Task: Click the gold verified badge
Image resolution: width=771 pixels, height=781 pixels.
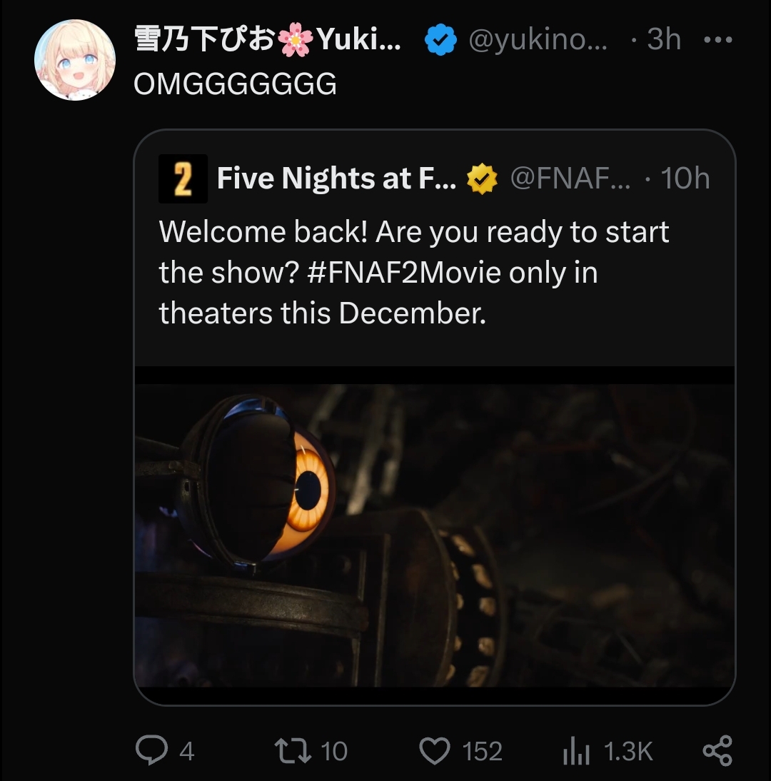Action: coord(481,179)
